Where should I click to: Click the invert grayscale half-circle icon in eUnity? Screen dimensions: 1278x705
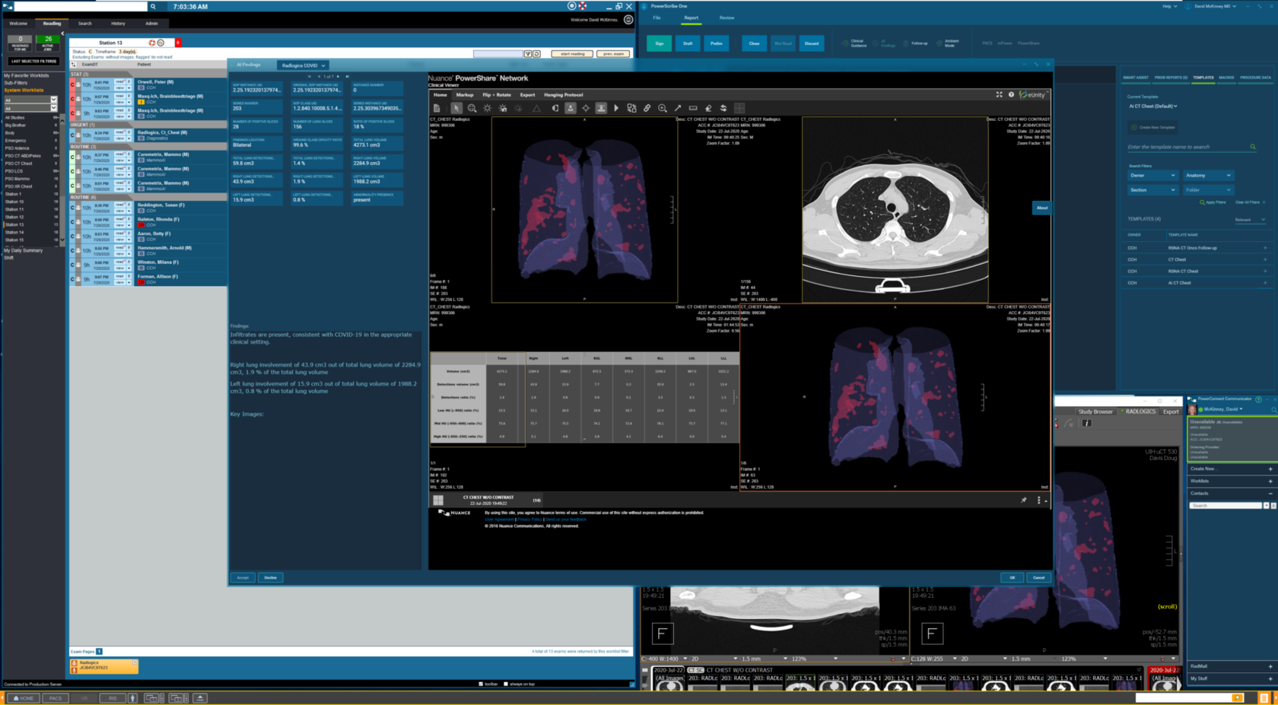555,108
